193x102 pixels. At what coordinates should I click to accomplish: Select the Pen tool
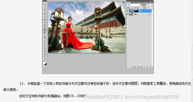click(x=45, y=41)
